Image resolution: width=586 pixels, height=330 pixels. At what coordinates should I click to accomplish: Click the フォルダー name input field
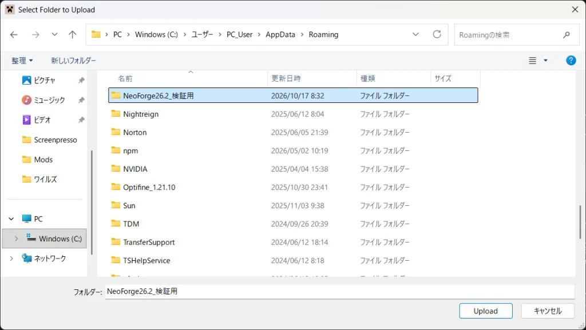(340, 292)
